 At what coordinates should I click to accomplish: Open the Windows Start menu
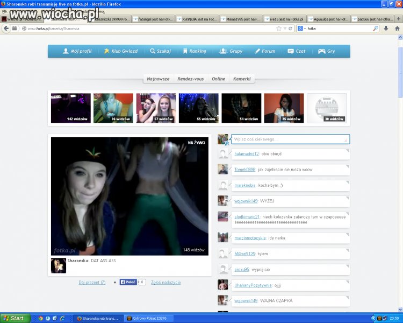(15, 318)
